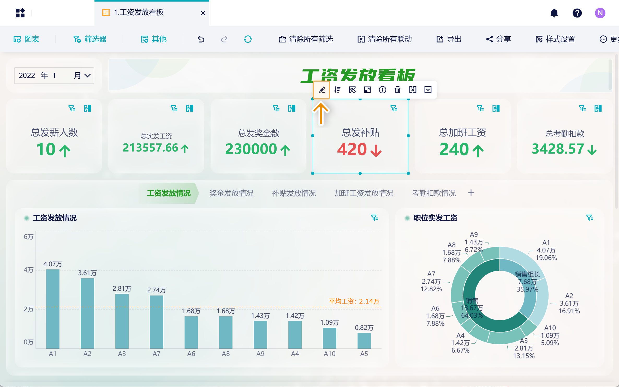The width and height of the screenshot is (619, 387).
Task: Click the edit pencil icon on selected card
Action: click(322, 90)
